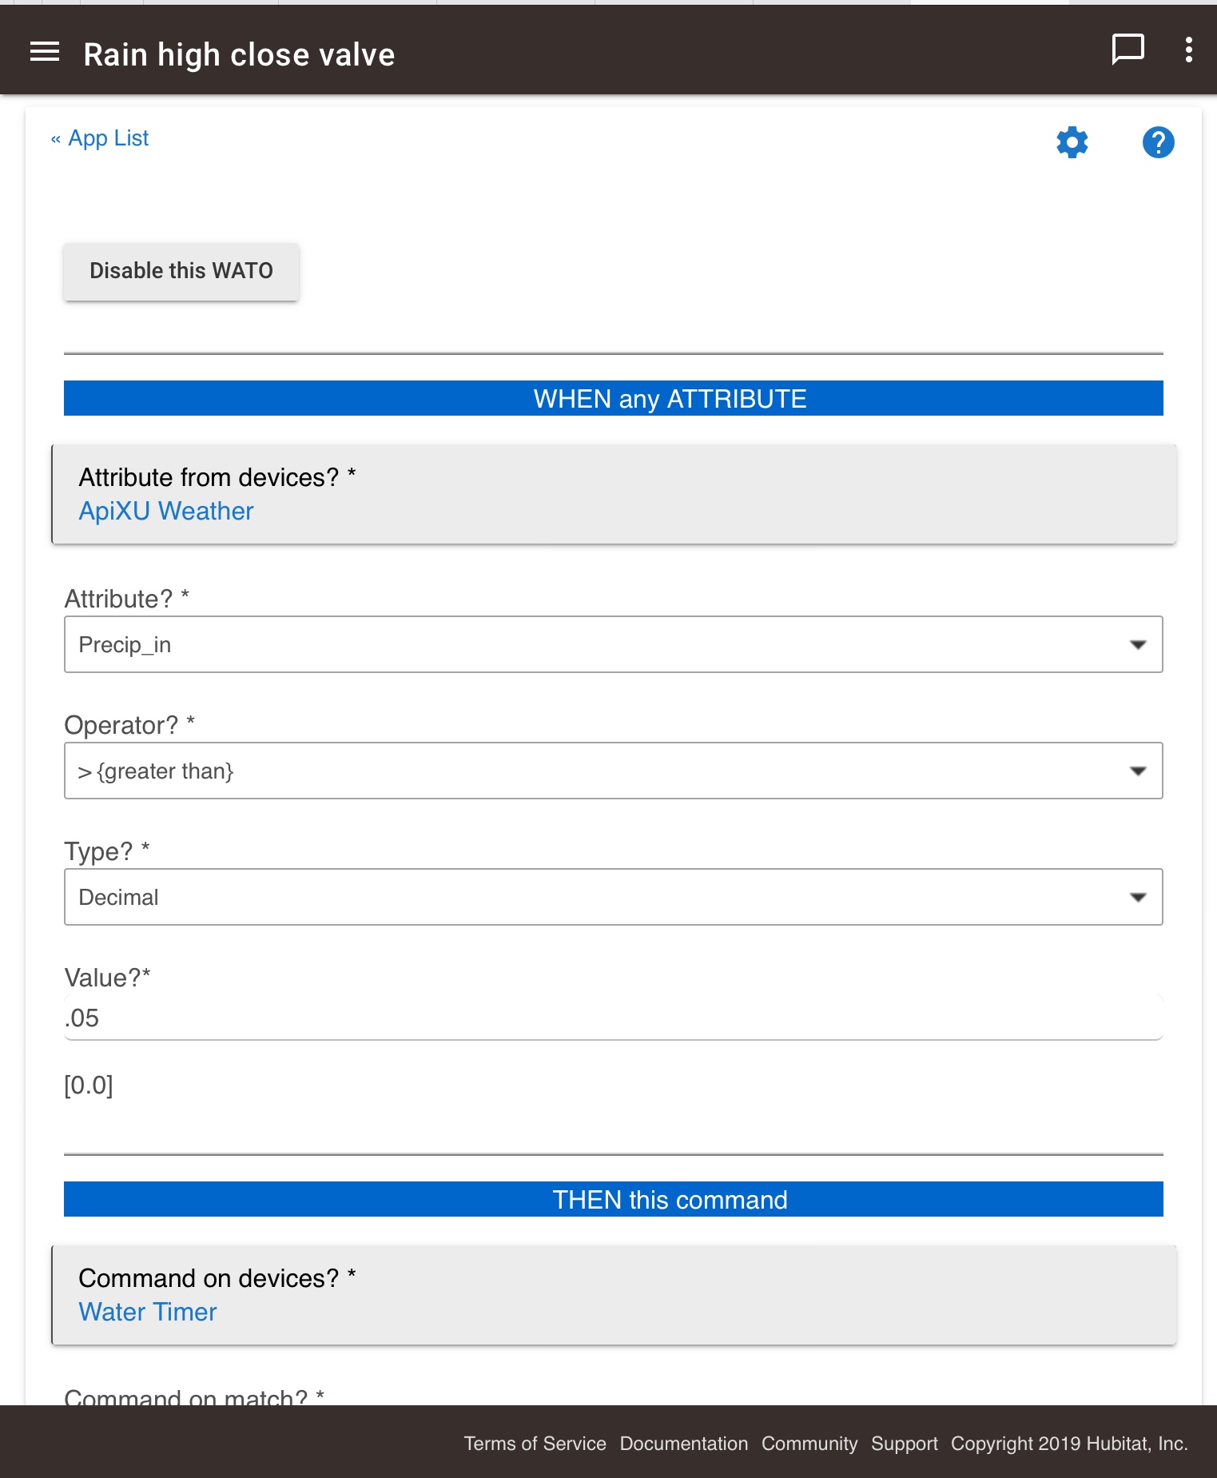Go back to App List
1217x1478 pixels.
click(100, 138)
